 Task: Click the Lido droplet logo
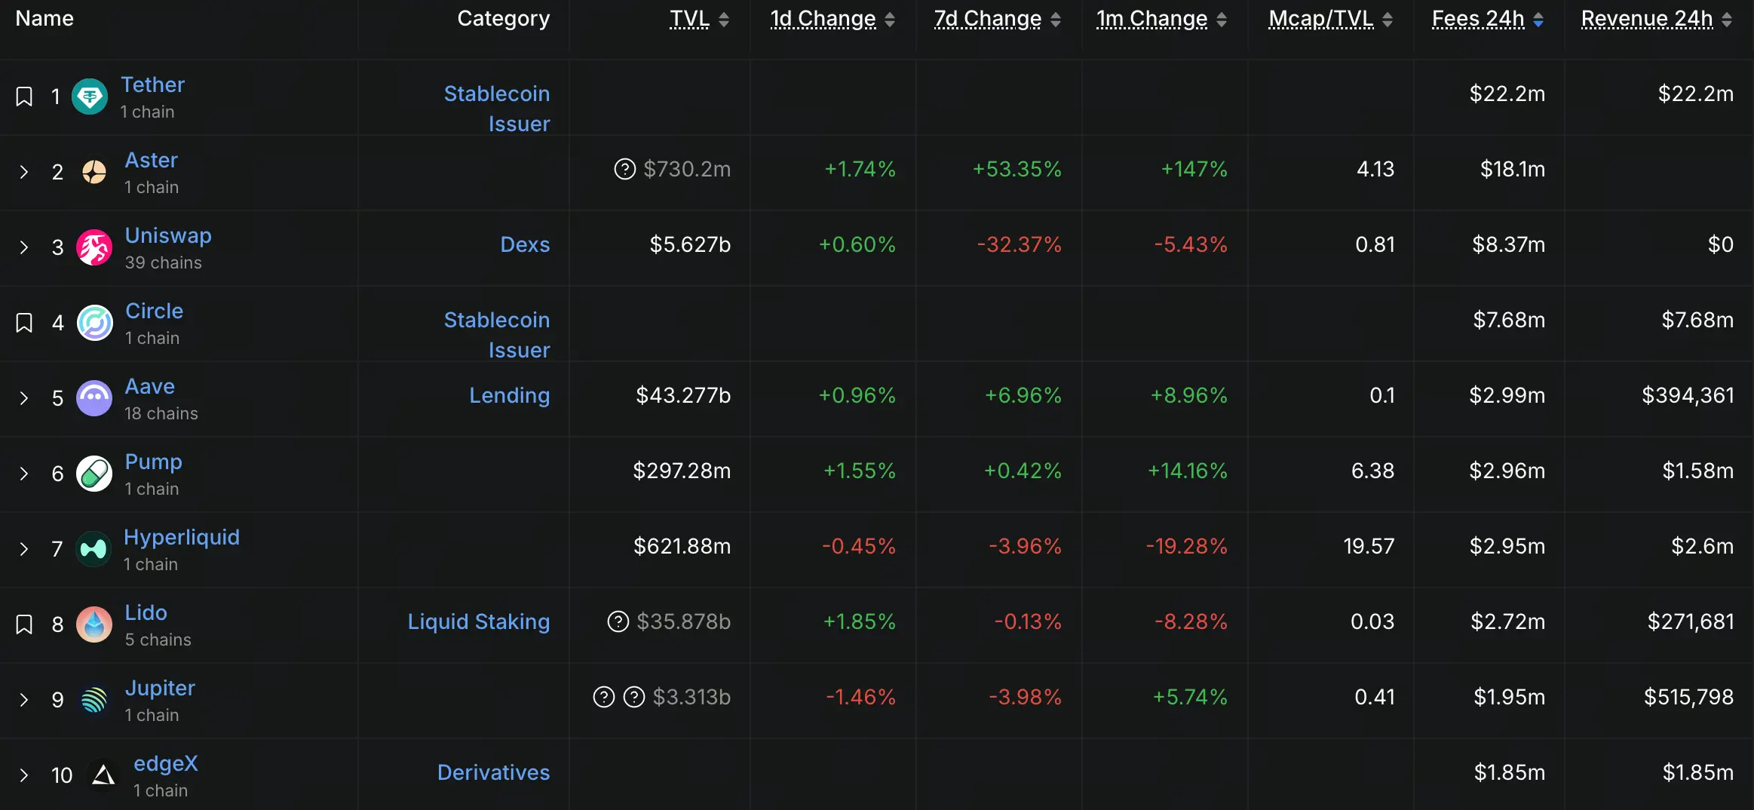(94, 624)
